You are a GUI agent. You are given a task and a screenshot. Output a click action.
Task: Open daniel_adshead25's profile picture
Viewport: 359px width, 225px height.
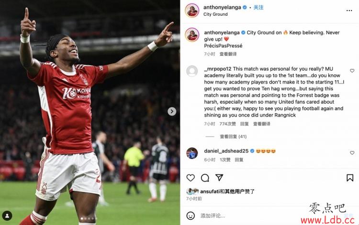point(192,153)
